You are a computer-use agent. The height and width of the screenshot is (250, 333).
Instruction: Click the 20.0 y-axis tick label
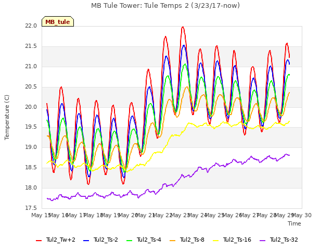(31, 107)
